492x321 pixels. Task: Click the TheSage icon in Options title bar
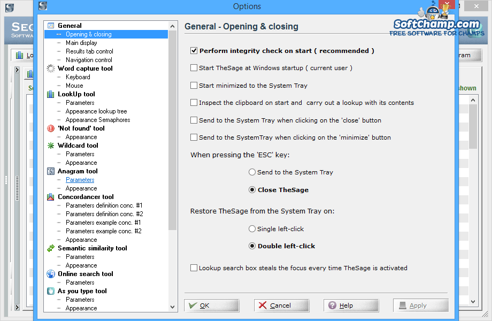(x=43, y=6)
